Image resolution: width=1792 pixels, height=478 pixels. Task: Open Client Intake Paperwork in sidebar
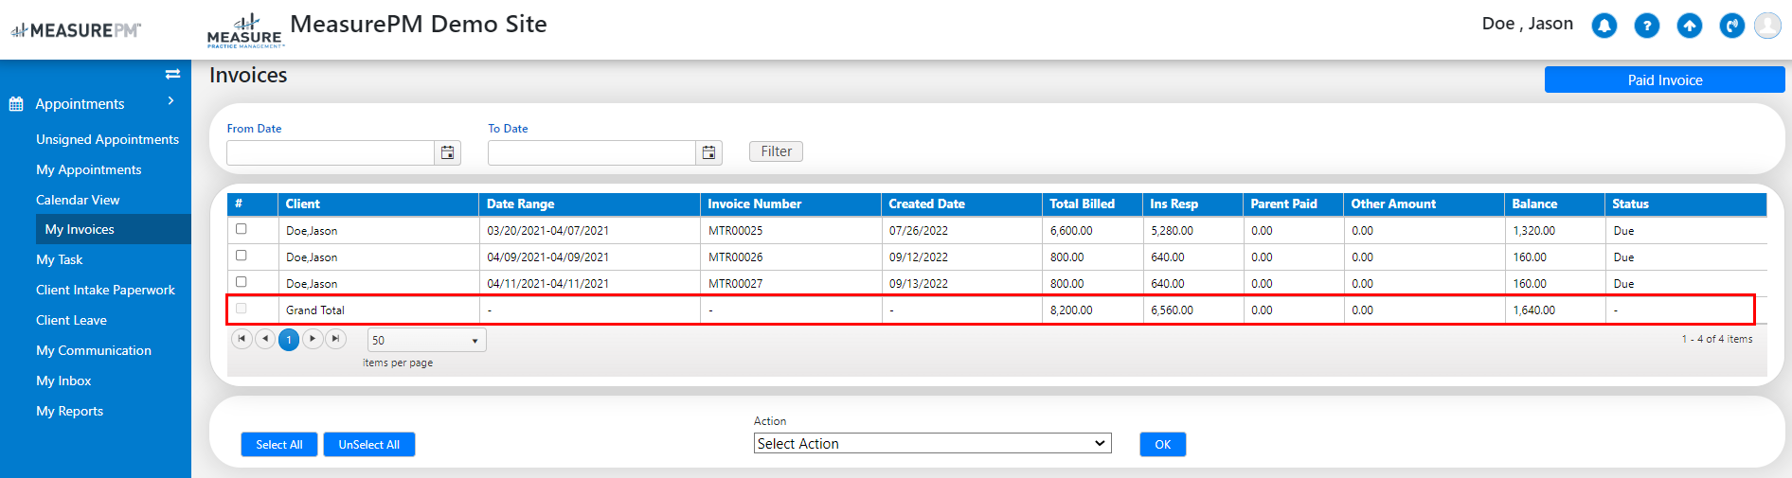pyautogui.click(x=106, y=290)
